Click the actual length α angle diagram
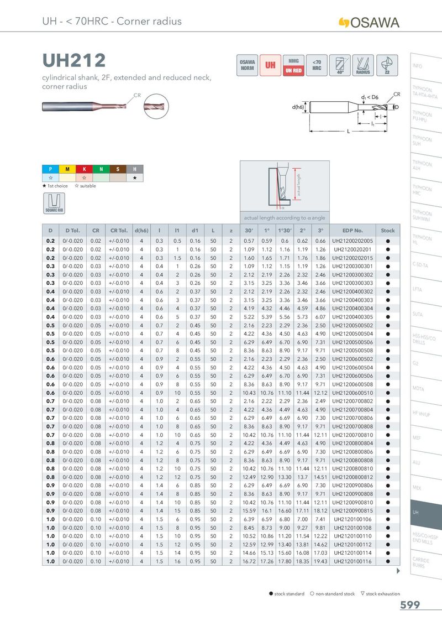This screenshot has width=442, height=626. (285, 186)
